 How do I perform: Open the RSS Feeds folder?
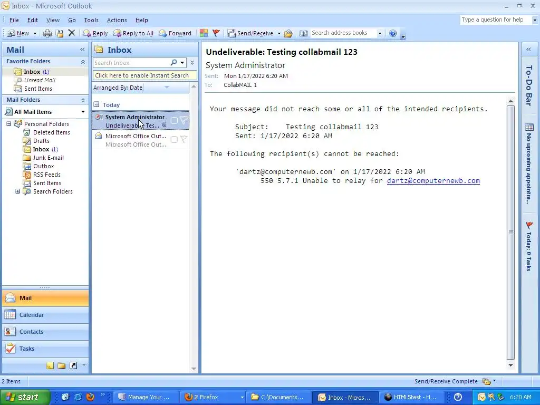(46, 175)
